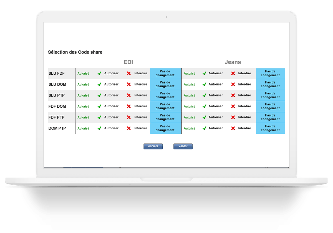The image size is (333, 233).
Task: Select Pas de changement for DOM PTP EDI
Action: coord(166,128)
